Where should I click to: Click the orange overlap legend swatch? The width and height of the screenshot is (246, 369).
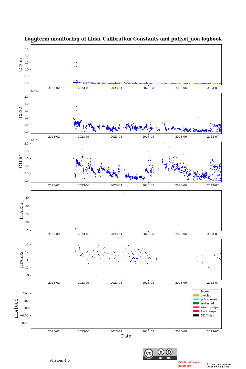click(196, 295)
